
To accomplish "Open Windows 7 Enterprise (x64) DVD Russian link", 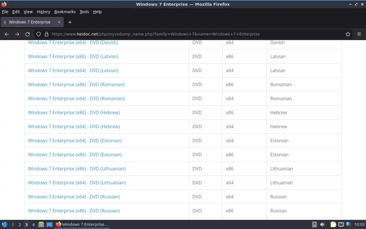I will 74,197.
